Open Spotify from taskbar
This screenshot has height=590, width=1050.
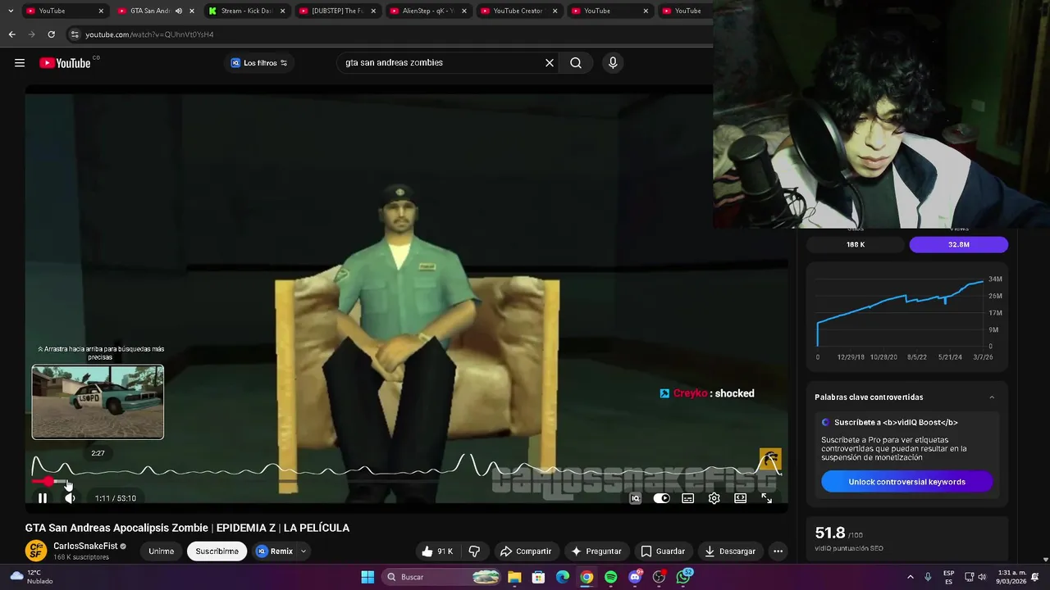pos(610,577)
